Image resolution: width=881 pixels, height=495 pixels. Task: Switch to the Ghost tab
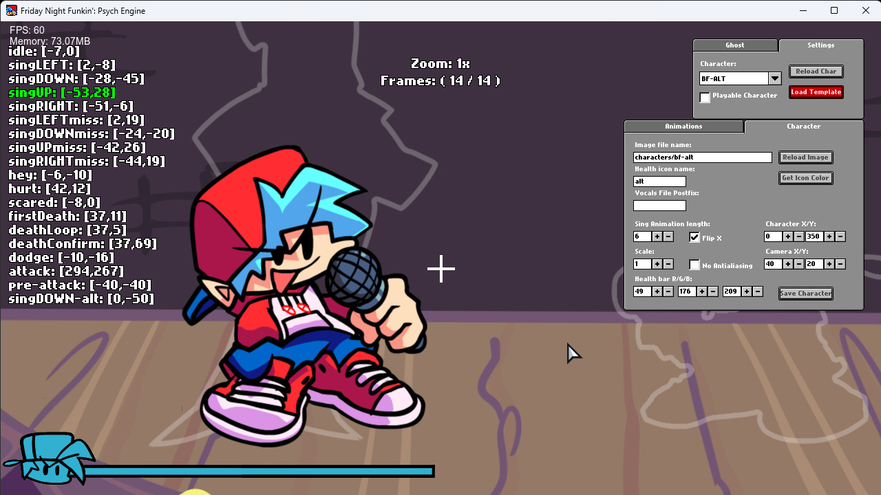[735, 45]
